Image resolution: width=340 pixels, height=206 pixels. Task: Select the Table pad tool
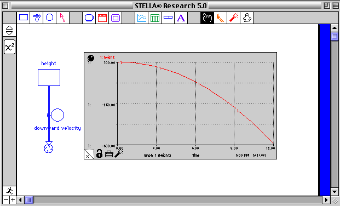(155, 18)
